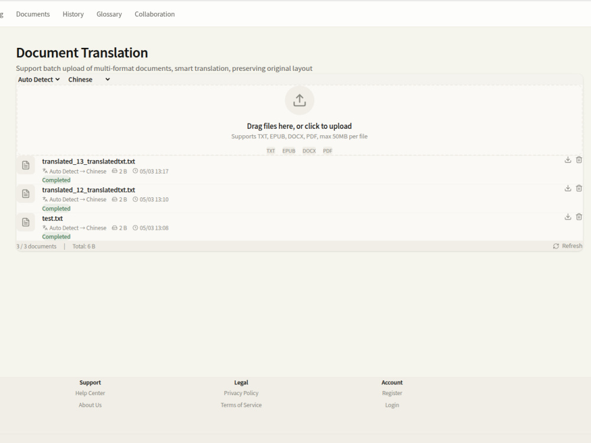The height and width of the screenshot is (443, 591).
Task: Open the History tab
Action: coord(73,14)
